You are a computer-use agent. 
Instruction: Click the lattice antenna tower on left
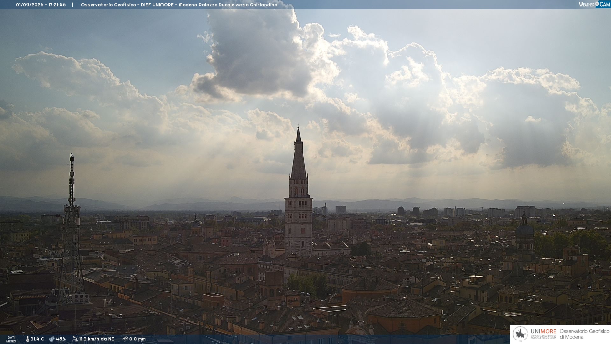coord(72,229)
